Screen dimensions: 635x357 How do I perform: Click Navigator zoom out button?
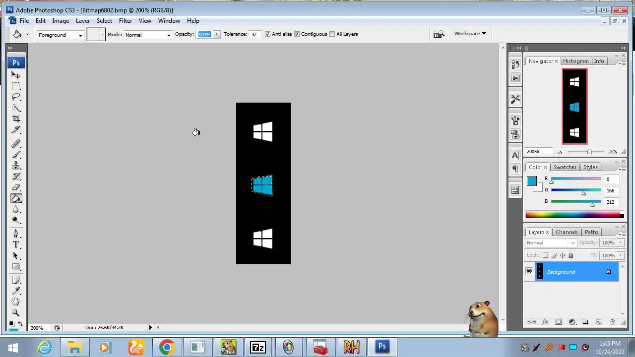coord(560,152)
